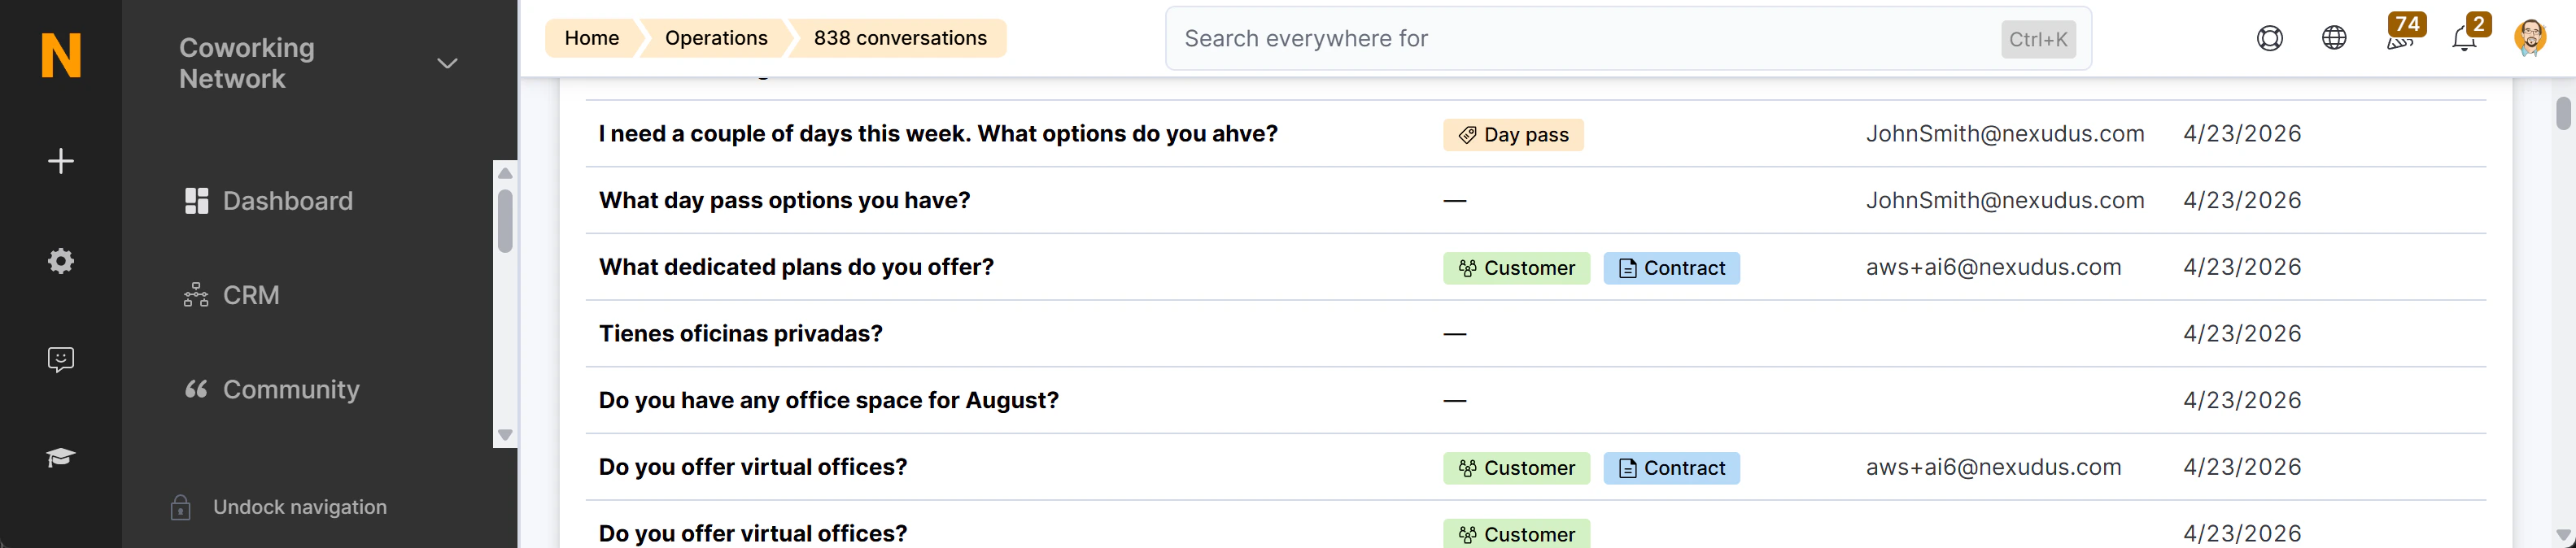
Task: Open the 838 conversations breadcrumb
Action: [899, 37]
